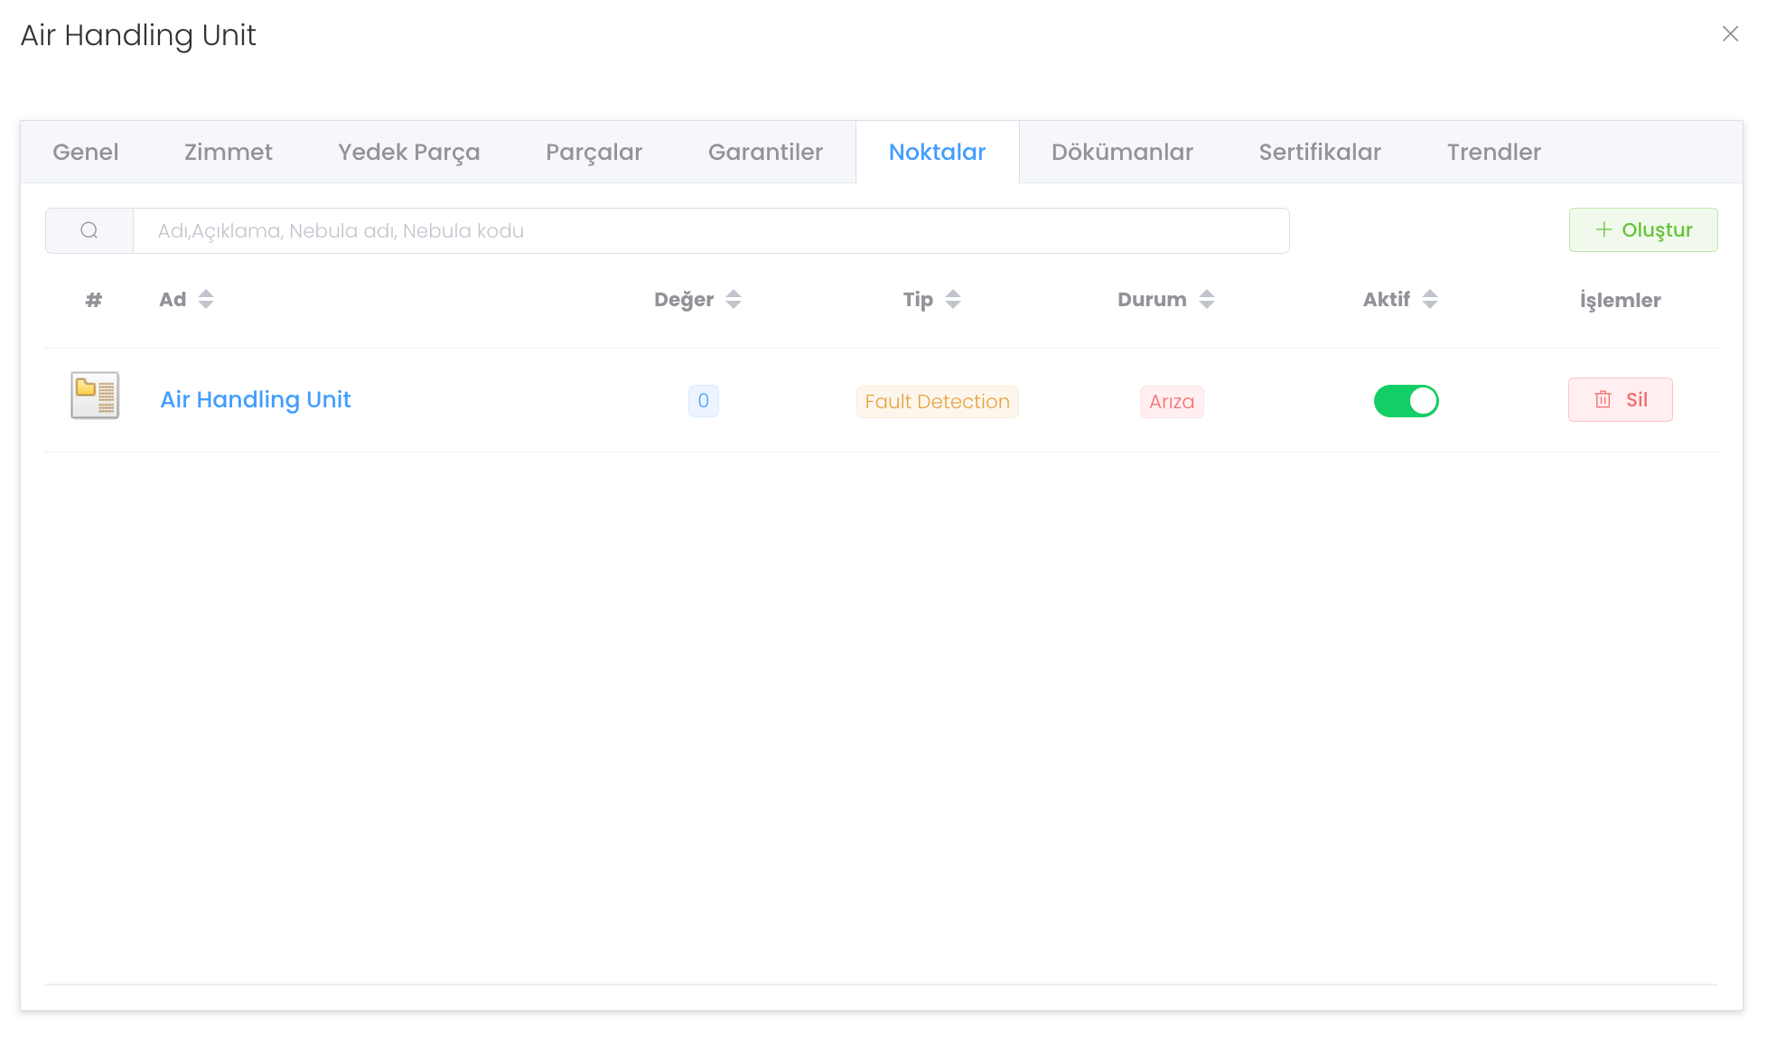Sort by the Ad column arrows
The image size is (1767, 1055).
[206, 299]
